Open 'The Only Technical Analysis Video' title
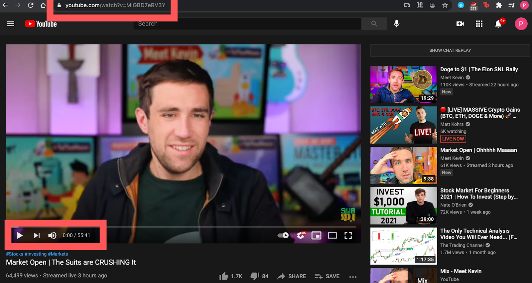 [479, 234]
